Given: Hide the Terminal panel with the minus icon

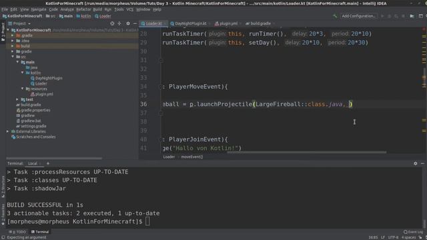Looking at the screenshot, I should (422, 163).
